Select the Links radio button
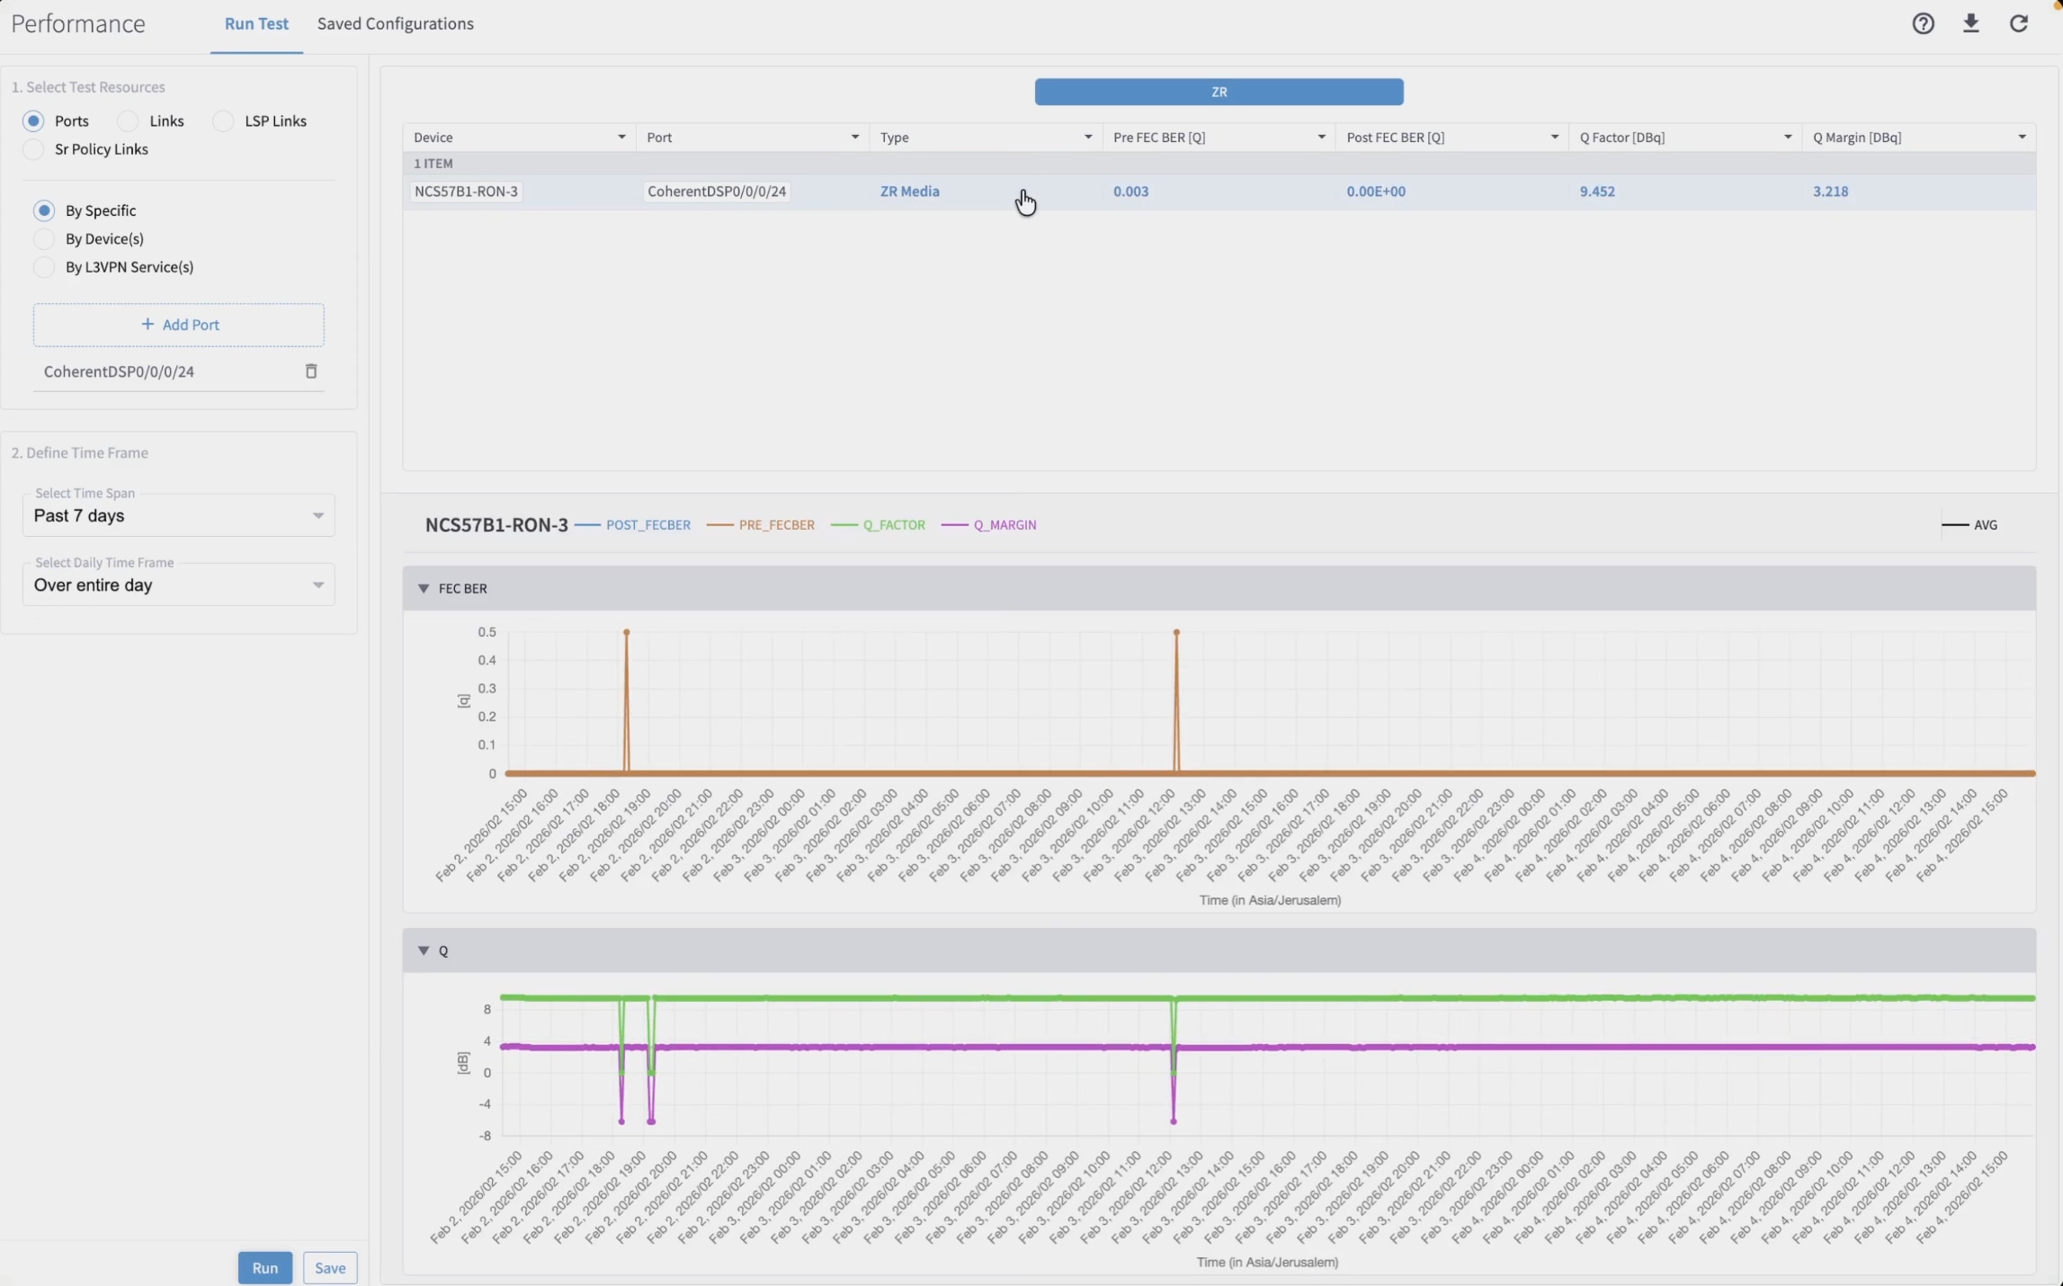This screenshot has height=1286, width=2063. (x=128, y=121)
